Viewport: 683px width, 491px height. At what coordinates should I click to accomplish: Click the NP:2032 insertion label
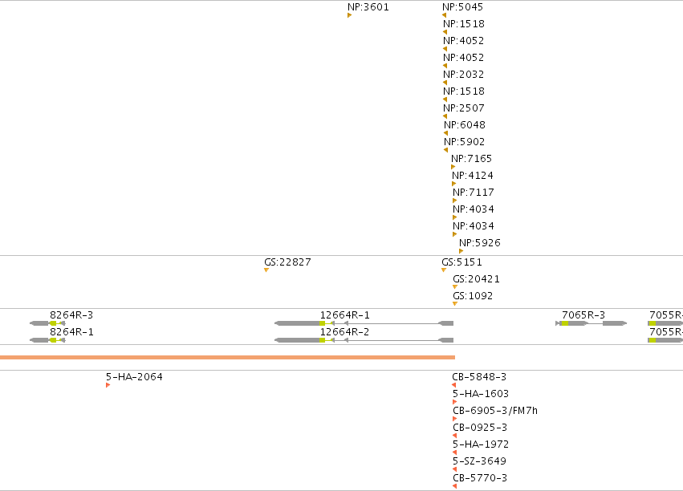[x=463, y=75]
